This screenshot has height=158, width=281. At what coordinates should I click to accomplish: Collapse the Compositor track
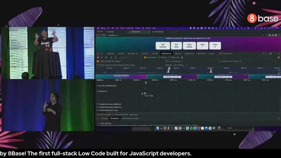coord(97,91)
